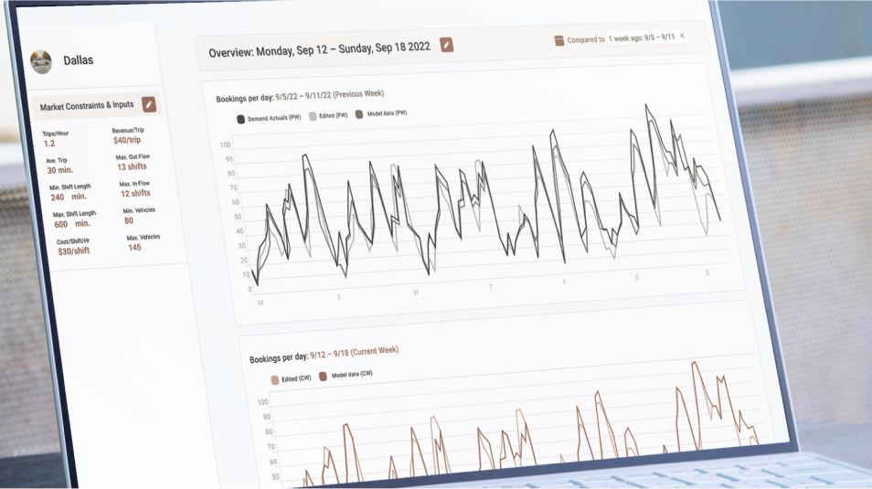Click the Demand Actuals (PW) dark color swatch

[x=241, y=119]
